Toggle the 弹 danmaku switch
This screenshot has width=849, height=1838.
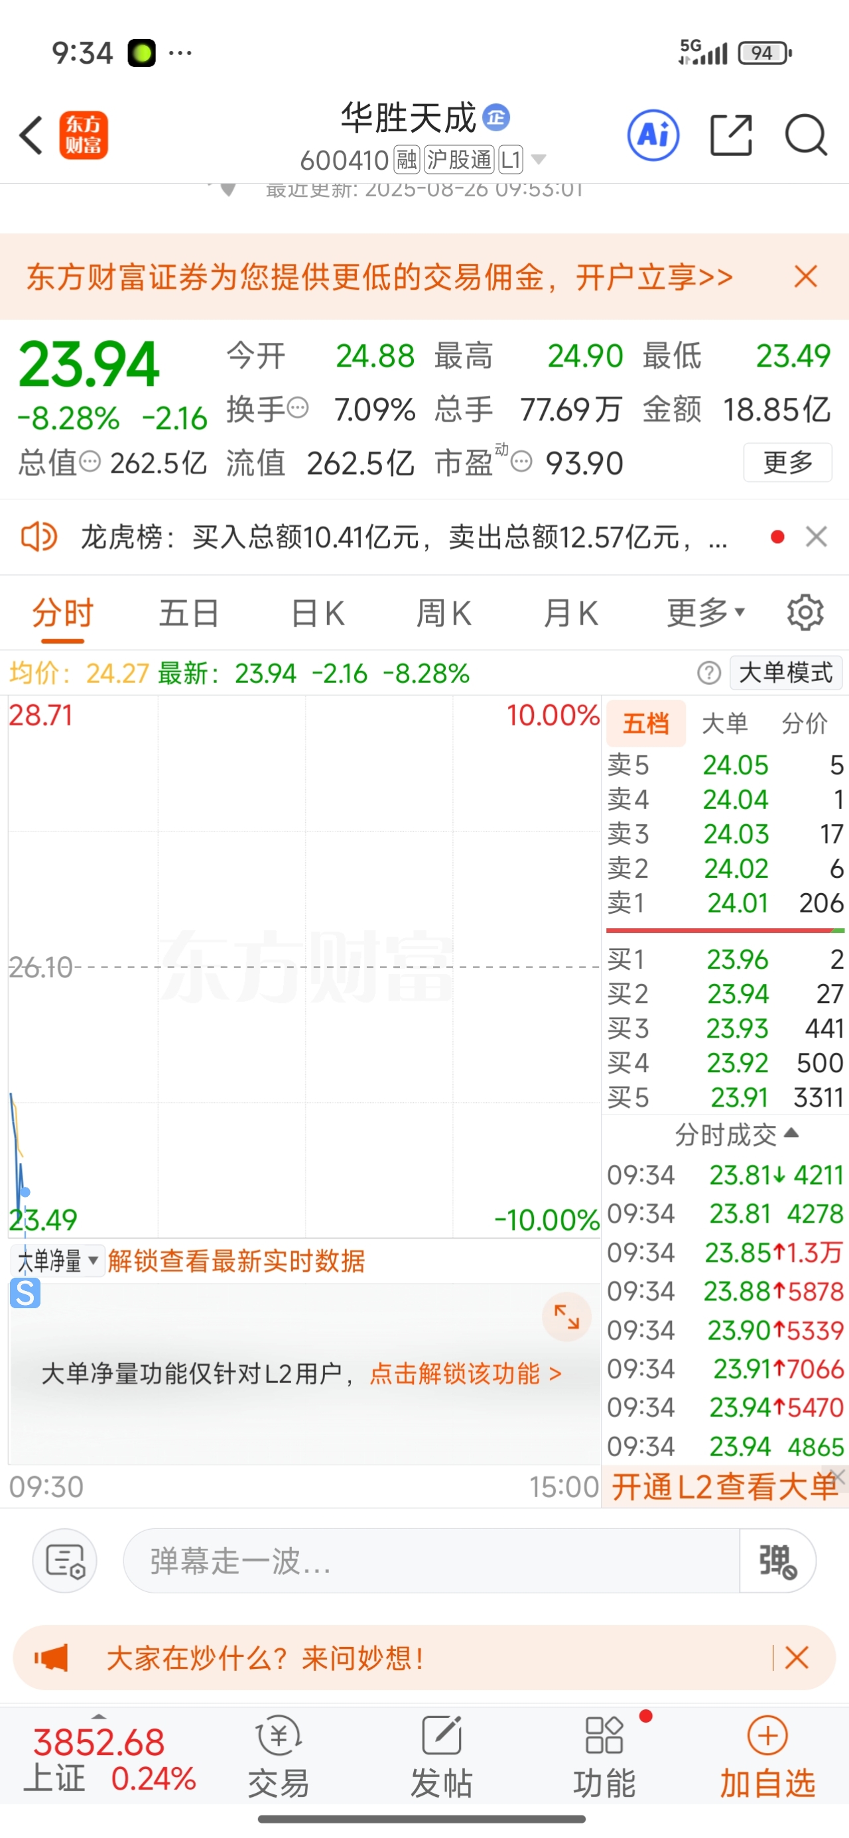(x=777, y=1560)
